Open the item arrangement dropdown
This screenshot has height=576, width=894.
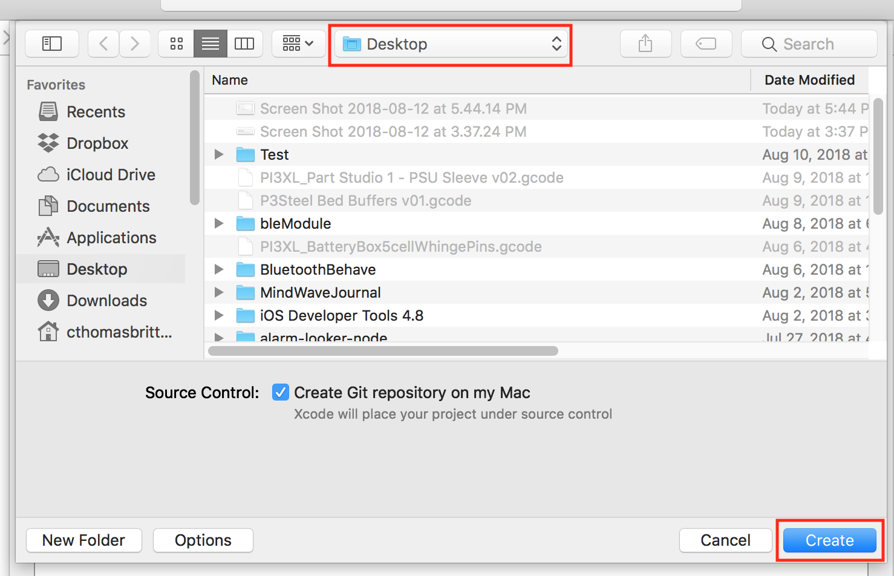coord(298,43)
